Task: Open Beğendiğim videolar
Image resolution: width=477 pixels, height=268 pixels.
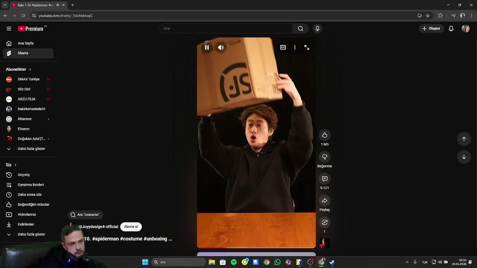Action: coord(28,205)
